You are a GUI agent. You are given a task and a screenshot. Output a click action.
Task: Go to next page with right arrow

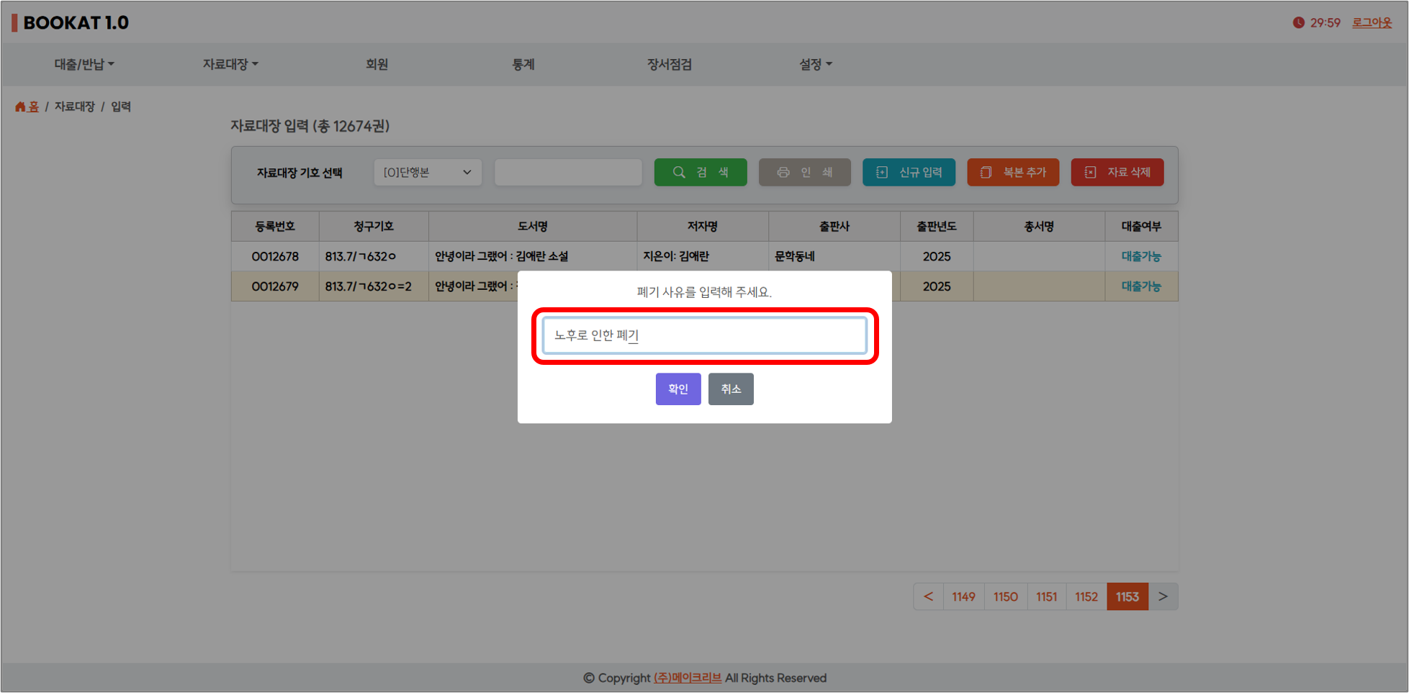pyautogui.click(x=1163, y=597)
